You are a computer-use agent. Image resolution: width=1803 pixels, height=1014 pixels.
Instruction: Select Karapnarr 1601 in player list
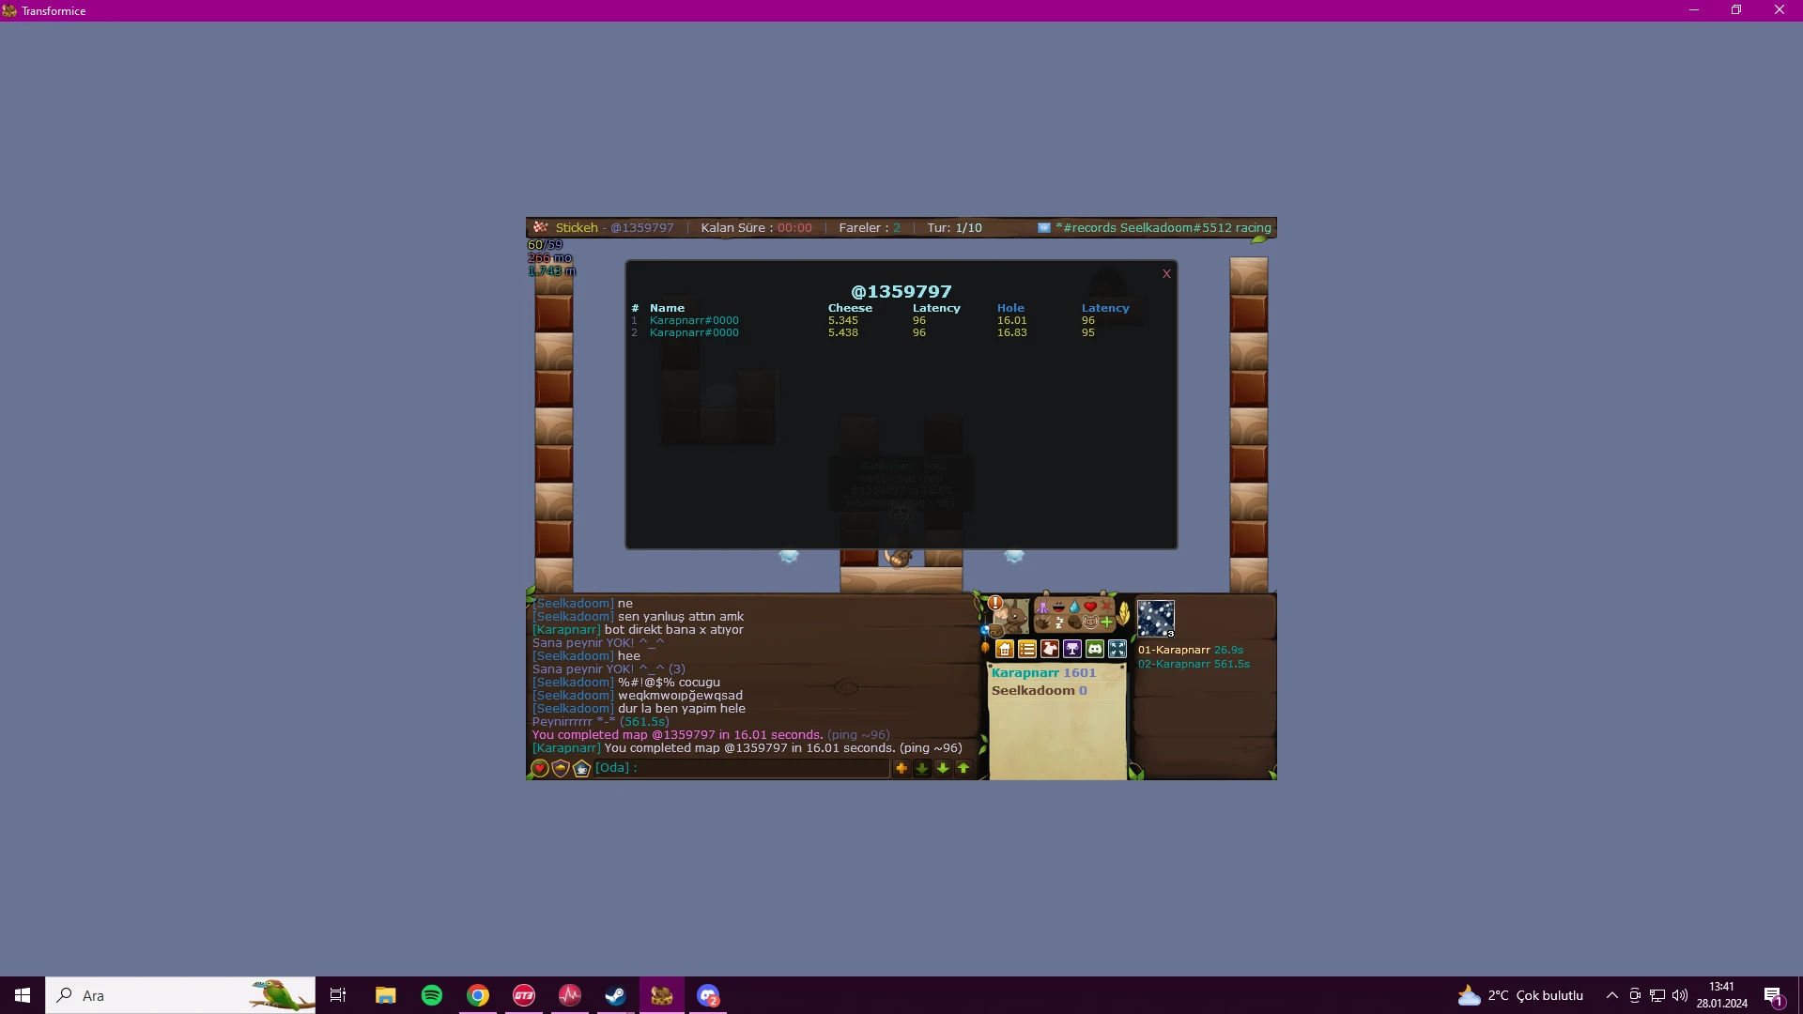pos(1043,673)
